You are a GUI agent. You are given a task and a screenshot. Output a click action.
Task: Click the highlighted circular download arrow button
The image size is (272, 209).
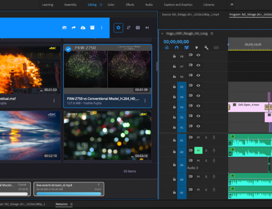(x=118, y=28)
